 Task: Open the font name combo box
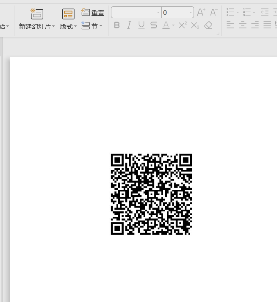(136, 13)
